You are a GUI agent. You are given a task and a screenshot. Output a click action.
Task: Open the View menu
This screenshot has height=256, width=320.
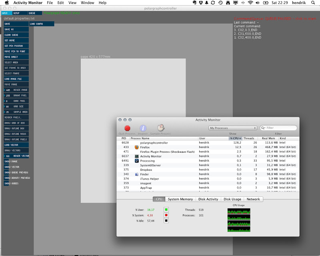point(72,3)
